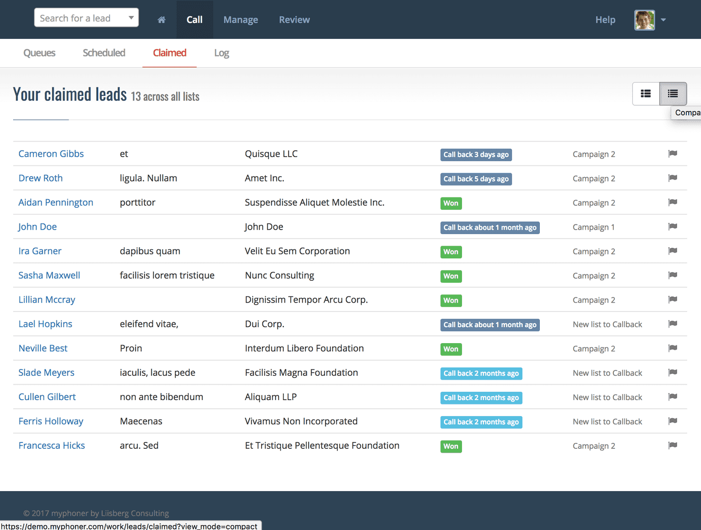This screenshot has width=701, height=530.
Task: Flag the Slade Meyers lead
Action: [673, 372]
